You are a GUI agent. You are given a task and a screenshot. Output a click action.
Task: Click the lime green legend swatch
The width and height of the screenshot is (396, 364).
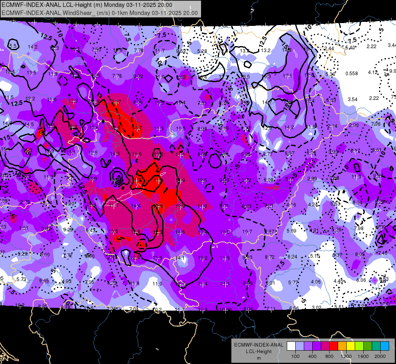point(359,346)
